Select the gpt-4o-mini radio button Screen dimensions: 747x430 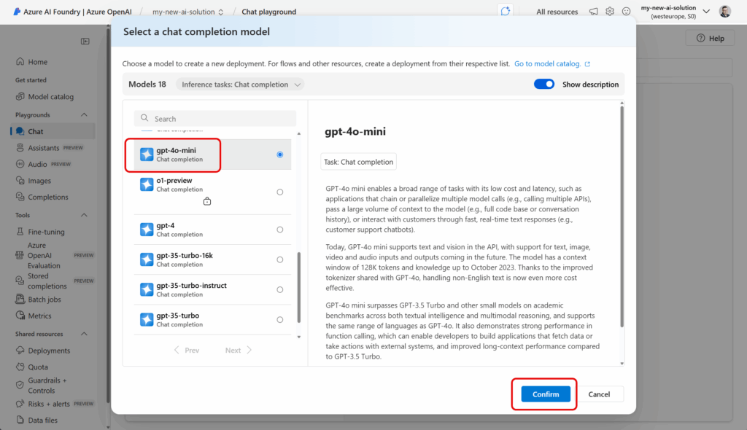pos(279,155)
